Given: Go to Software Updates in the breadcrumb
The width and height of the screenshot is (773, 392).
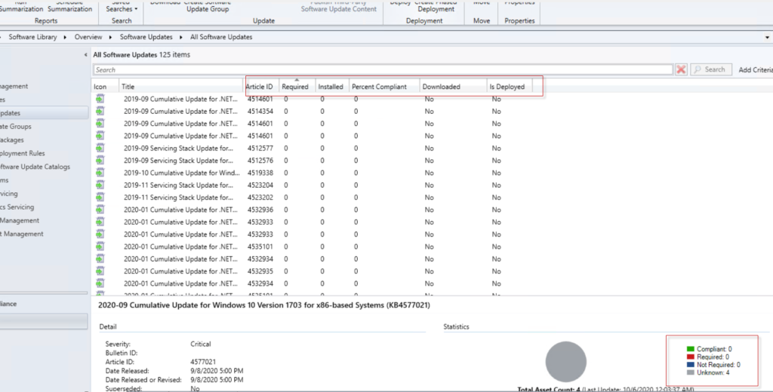Looking at the screenshot, I should [x=146, y=37].
